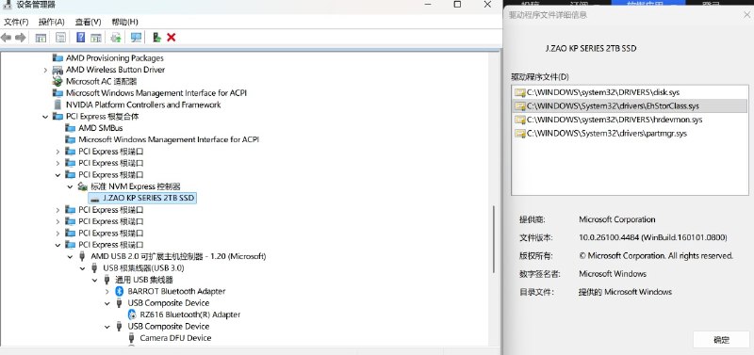Select the hrdevmon.sys driver file path

[x=615, y=120]
